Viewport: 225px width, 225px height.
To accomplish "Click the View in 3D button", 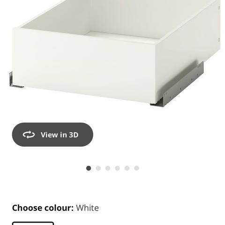I will [x=52, y=135].
